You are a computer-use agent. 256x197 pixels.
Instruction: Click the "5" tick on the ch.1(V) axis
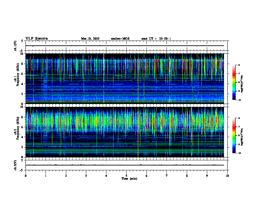pos(22,41)
